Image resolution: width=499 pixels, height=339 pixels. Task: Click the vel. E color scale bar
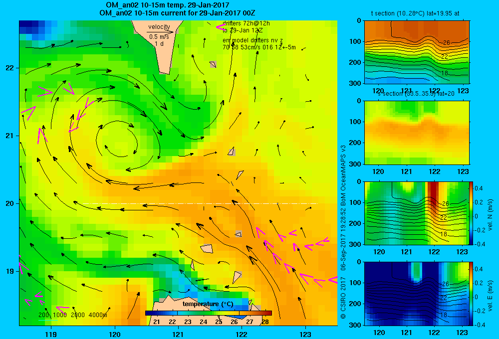click(x=472, y=294)
